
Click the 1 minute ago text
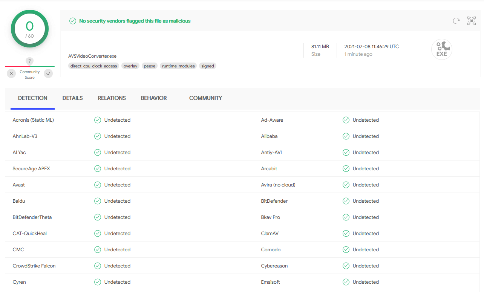(358, 54)
